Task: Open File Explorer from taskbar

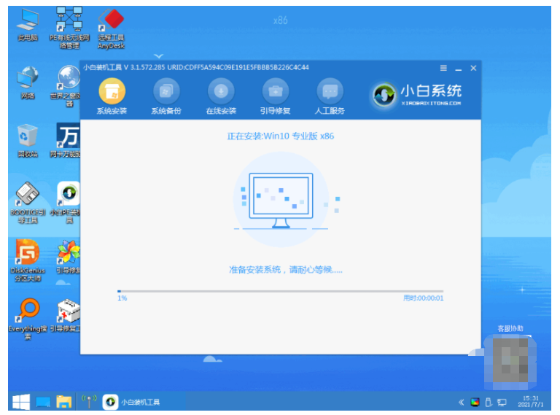Action: 64,402
